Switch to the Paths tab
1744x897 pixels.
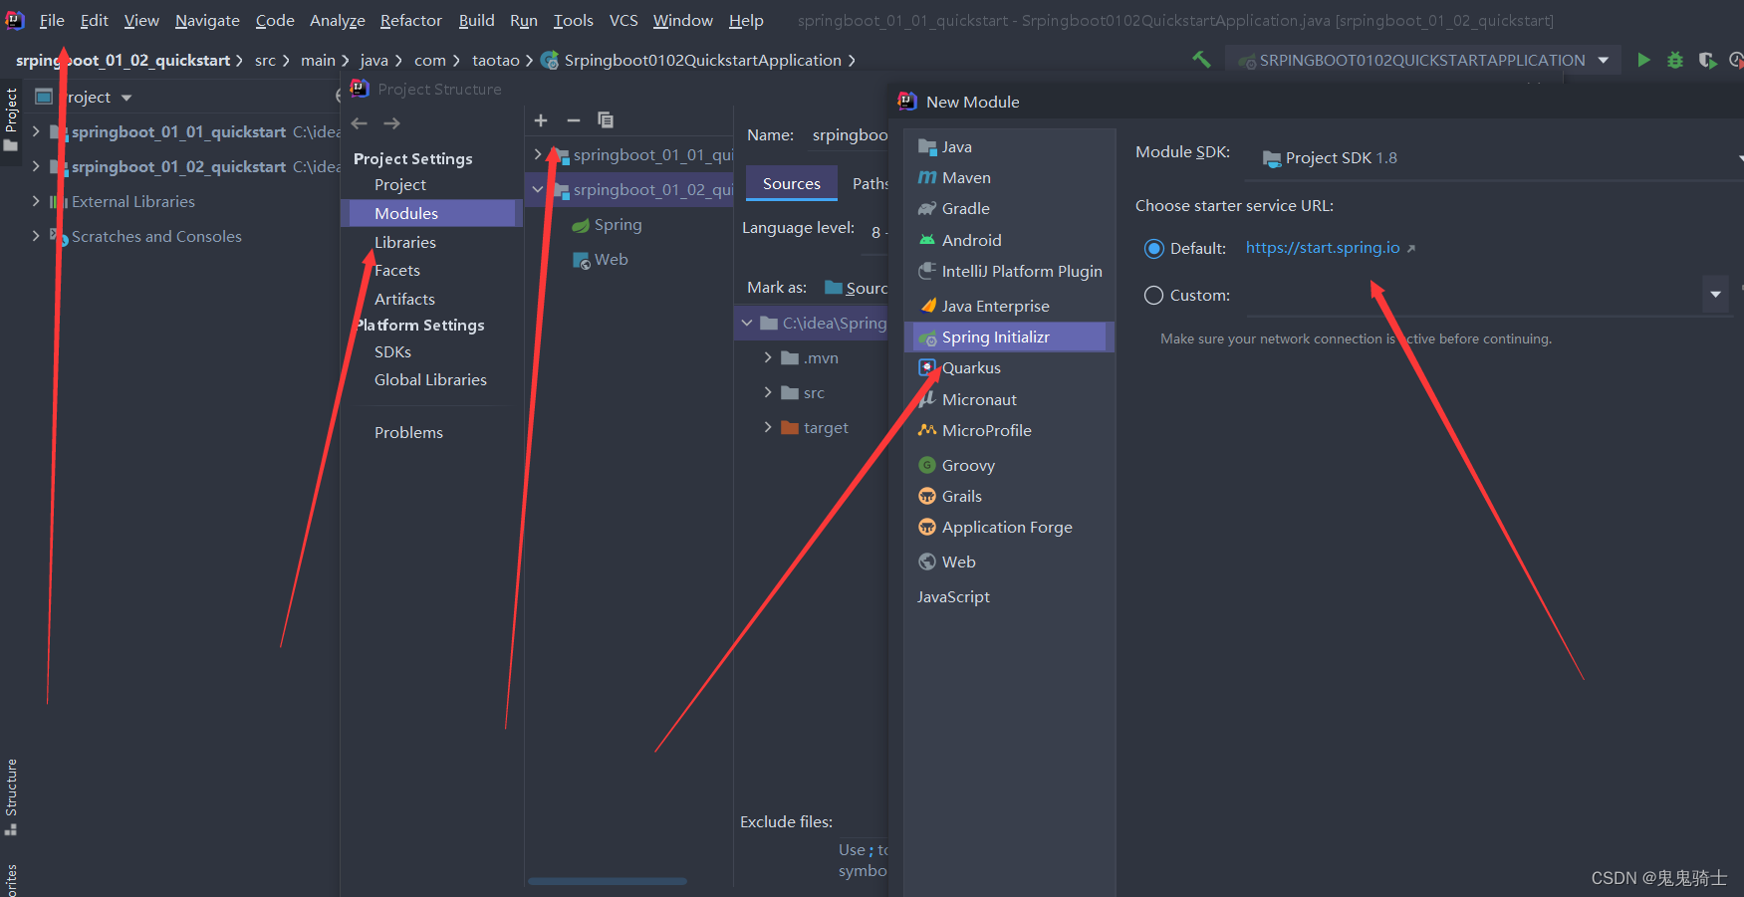click(x=870, y=184)
